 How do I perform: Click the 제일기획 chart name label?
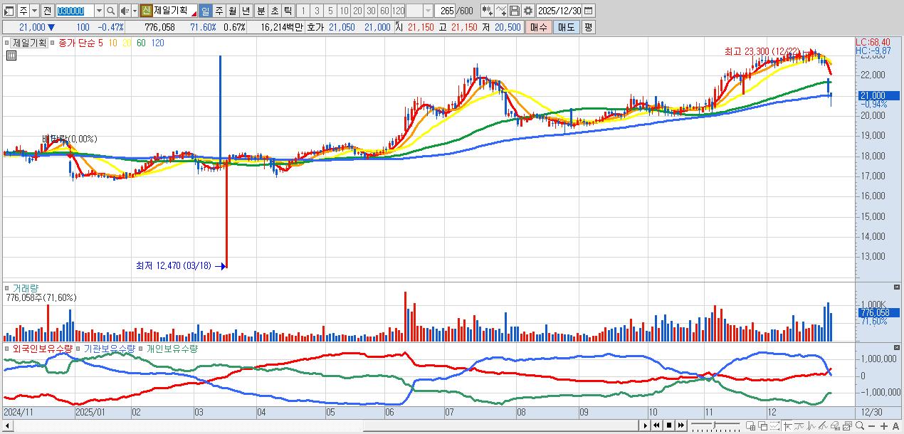point(30,43)
